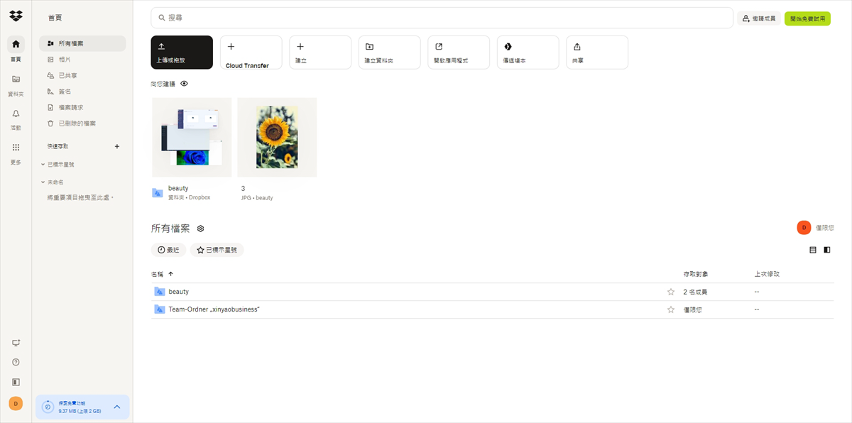Click the suggested folder name beauty
Viewport: 852px width, 423px height.
tap(178, 188)
